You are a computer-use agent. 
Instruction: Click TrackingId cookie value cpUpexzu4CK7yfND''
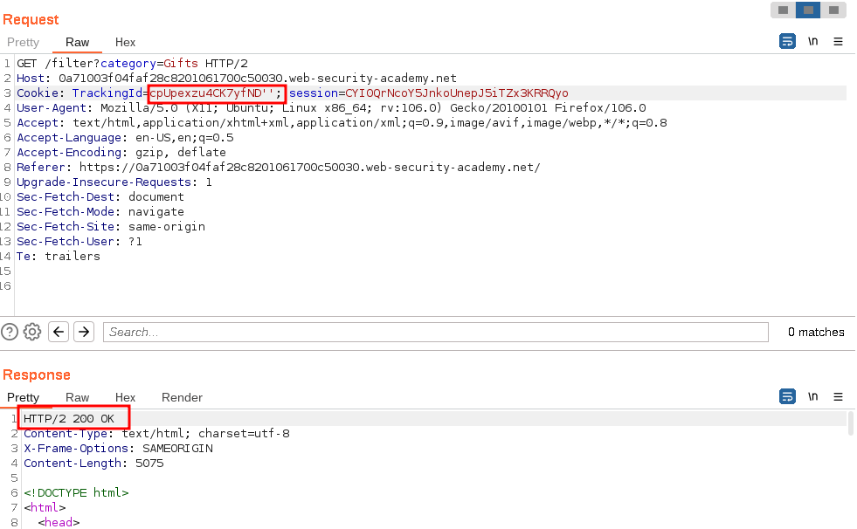click(x=211, y=93)
